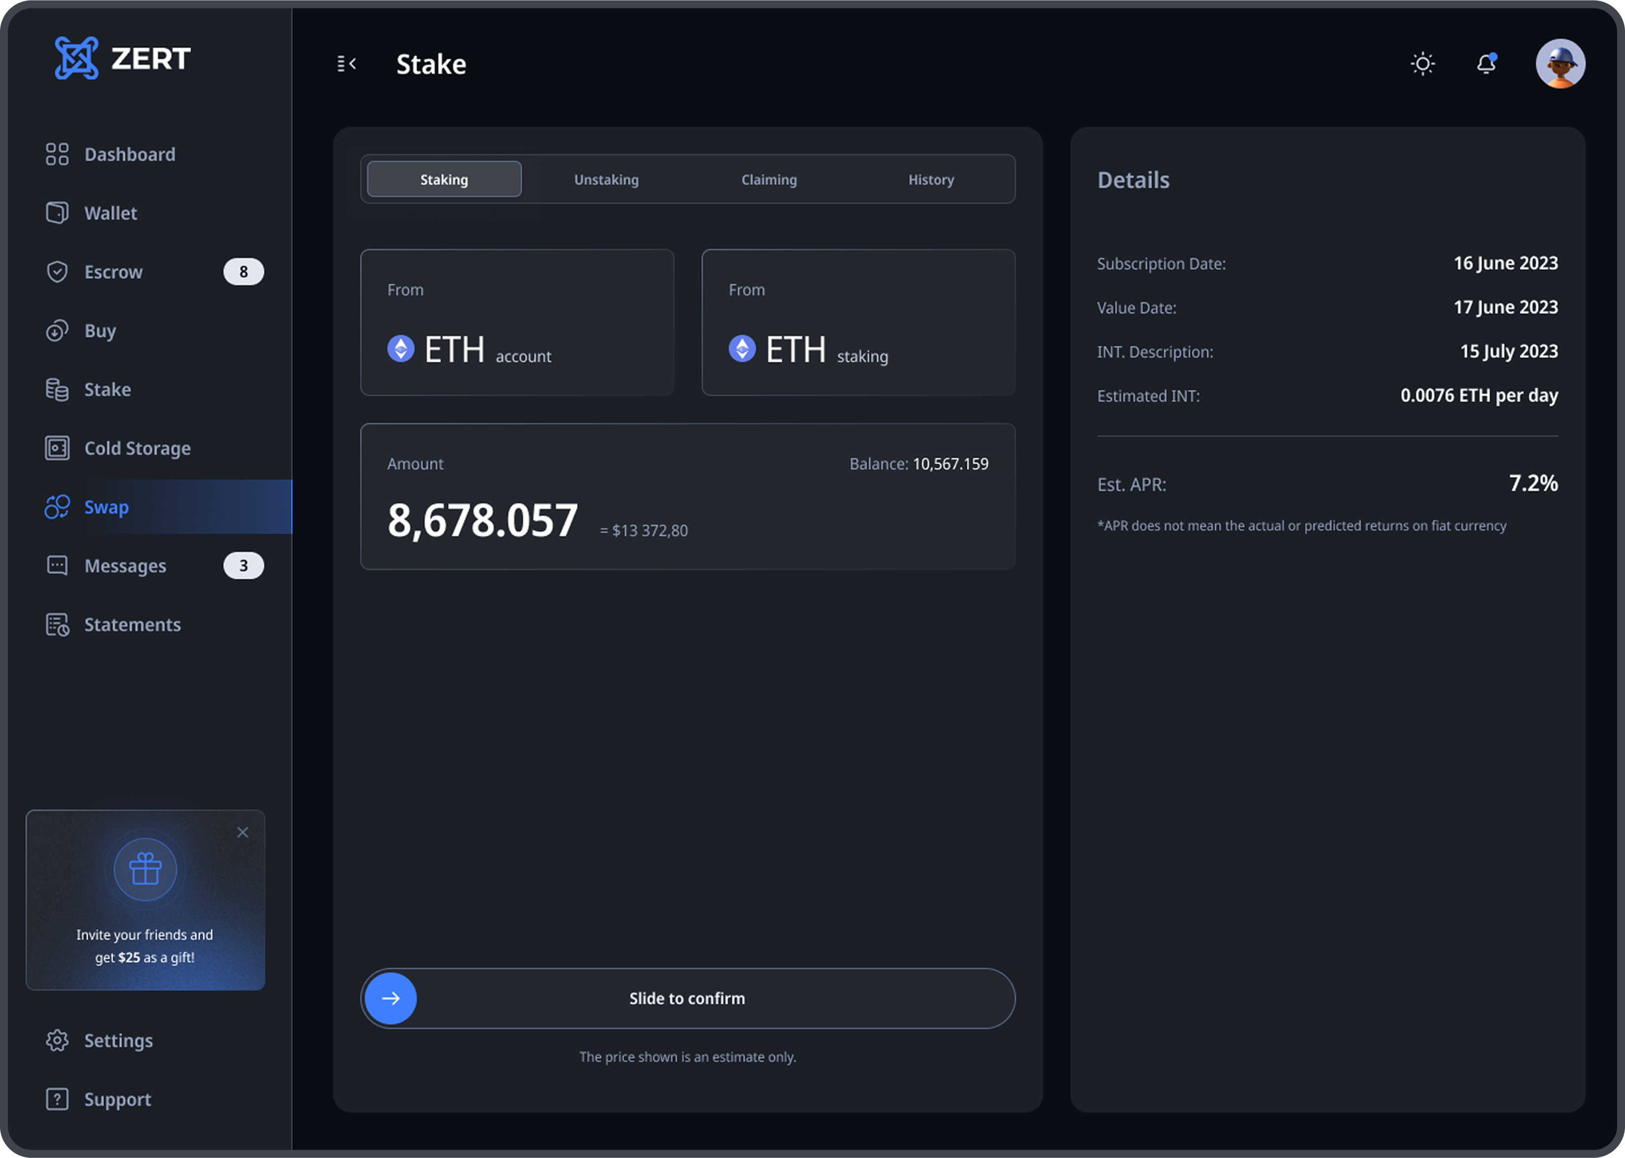Switch to the Unstaking tab
The width and height of the screenshot is (1625, 1158).
pos(606,179)
